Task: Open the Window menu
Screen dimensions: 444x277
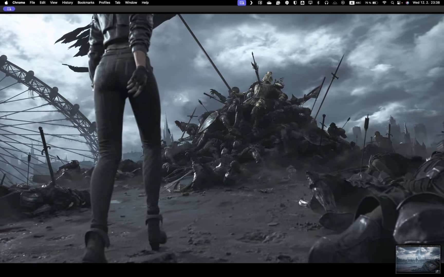Action: (x=131, y=3)
